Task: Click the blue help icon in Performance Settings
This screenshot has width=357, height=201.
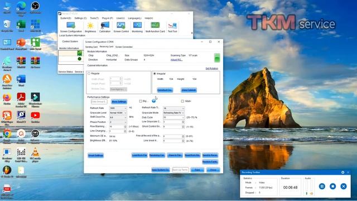Action: point(154,101)
